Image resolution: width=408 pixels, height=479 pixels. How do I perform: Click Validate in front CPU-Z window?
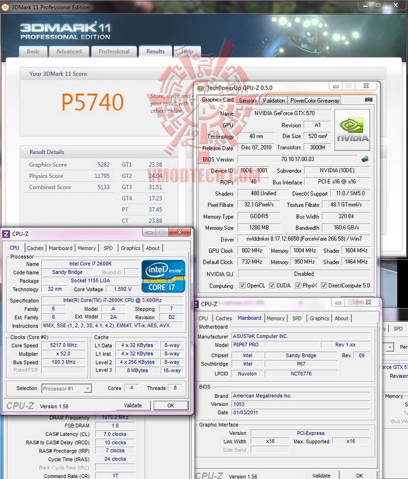click(x=133, y=405)
